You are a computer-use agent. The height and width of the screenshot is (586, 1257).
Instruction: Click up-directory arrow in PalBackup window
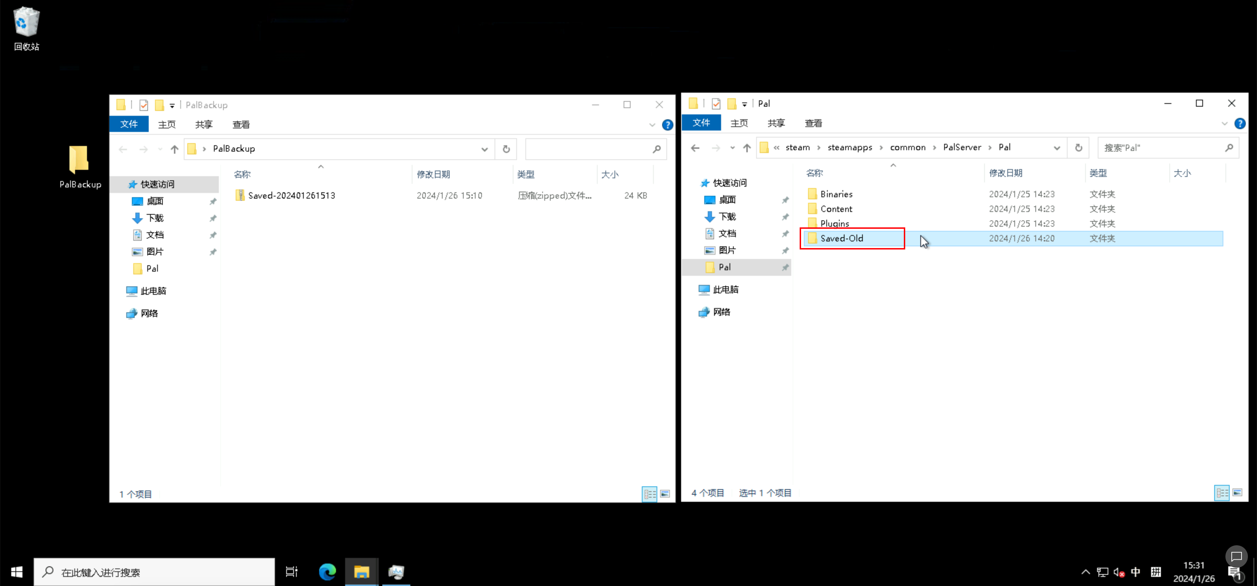click(174, 149)
